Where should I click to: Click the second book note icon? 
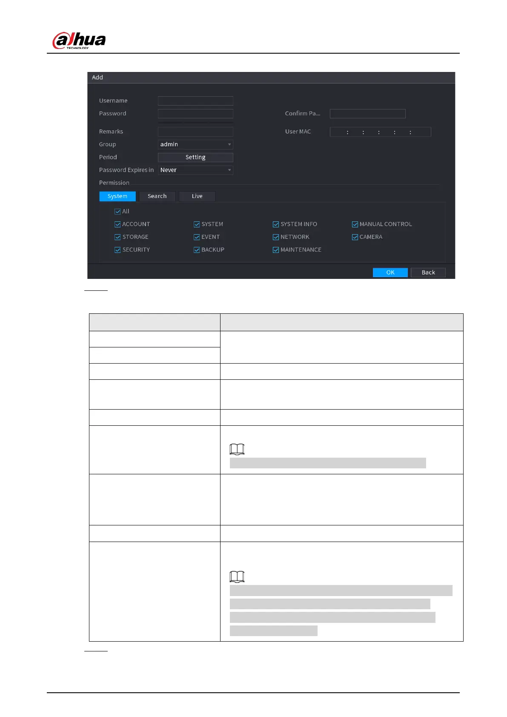tap(237, 576)
